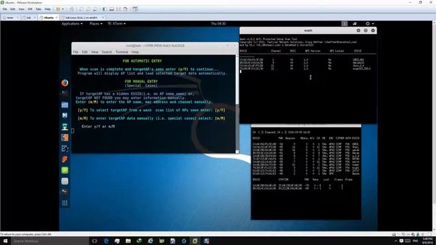Click terminal scrollbar down arrow
Viewport: 436px width, 245px height.
(x=237, y=152)
